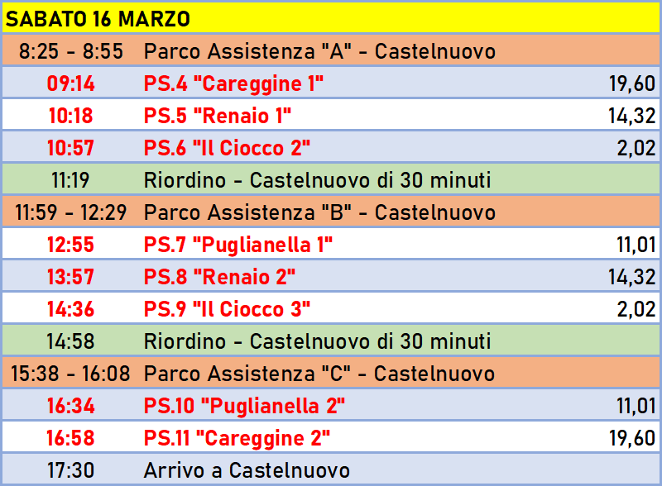
Task: Click PS.7 "Puglianella 1" stage name
Action: 238,245
